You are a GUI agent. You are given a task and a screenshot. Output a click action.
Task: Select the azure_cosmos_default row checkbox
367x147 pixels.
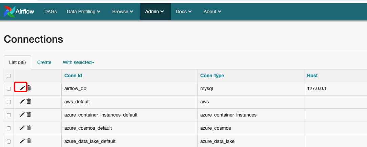point(9,128)
